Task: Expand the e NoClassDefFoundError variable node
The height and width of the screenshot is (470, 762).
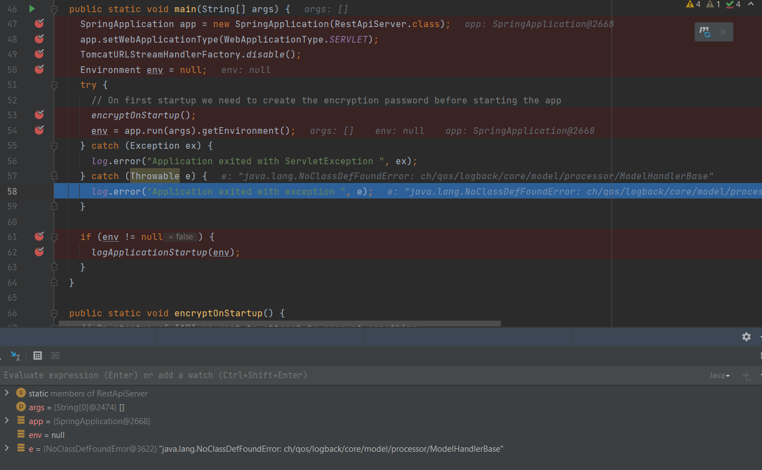Action: click(7, 448)
